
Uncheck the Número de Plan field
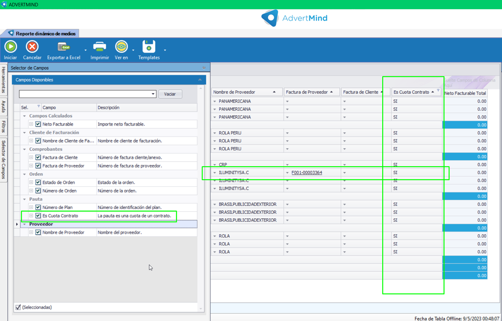point(38,207)
